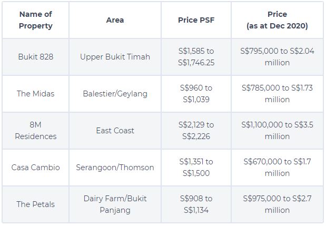Viewport: 326px width, 226px height.
Task: Click the S$2,129 to S$2,226 cell
Action: (196, 131)
